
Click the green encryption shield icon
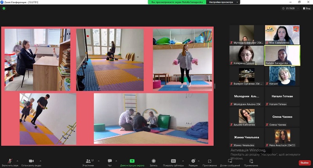[4, 8]
